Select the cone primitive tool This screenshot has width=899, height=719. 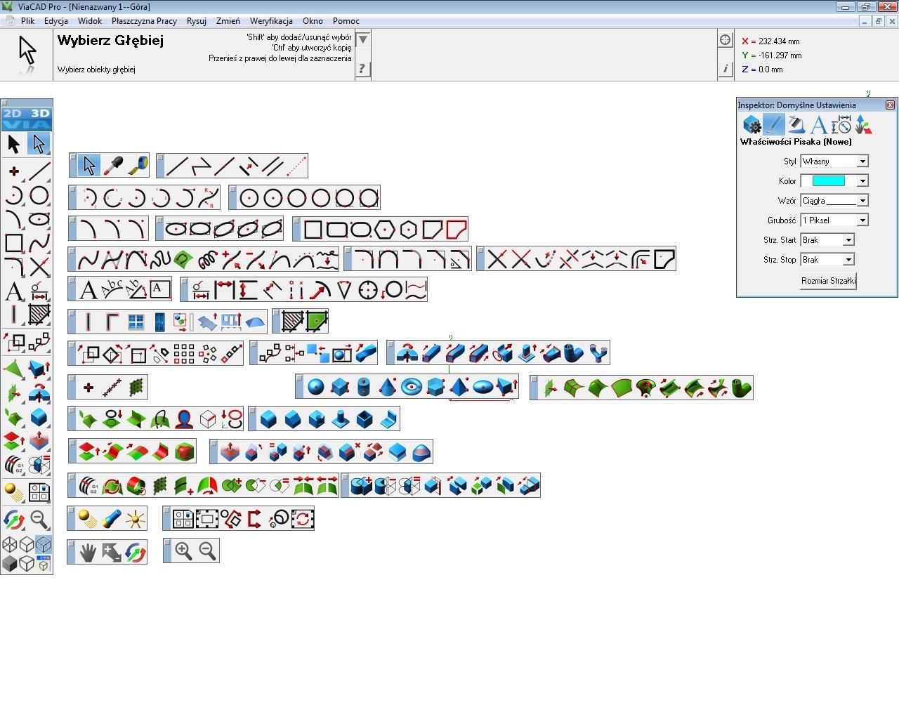pyautogui.click(x=388, y=388)
